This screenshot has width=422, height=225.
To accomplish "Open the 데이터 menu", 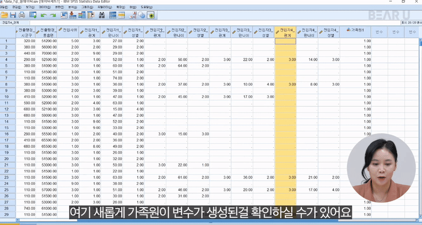I will coord(45,7).
